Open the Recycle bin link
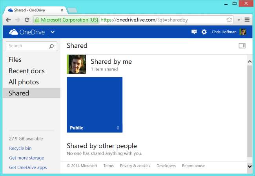This screenshot has width=255, height=176. pyautogui.click(x=20, y=148)
